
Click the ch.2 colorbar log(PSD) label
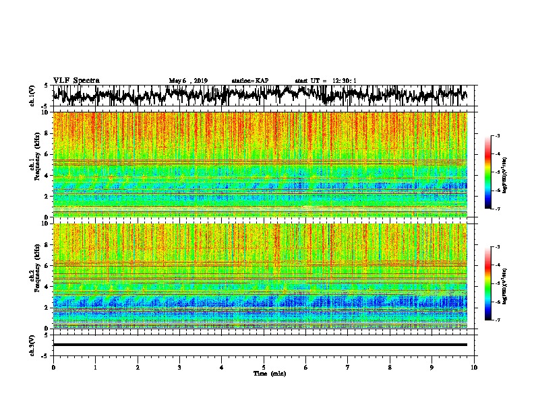(x=504, y=286)
